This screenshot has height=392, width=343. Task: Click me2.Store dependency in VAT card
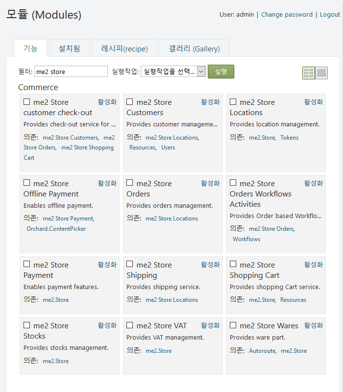[x=158, y=351]
